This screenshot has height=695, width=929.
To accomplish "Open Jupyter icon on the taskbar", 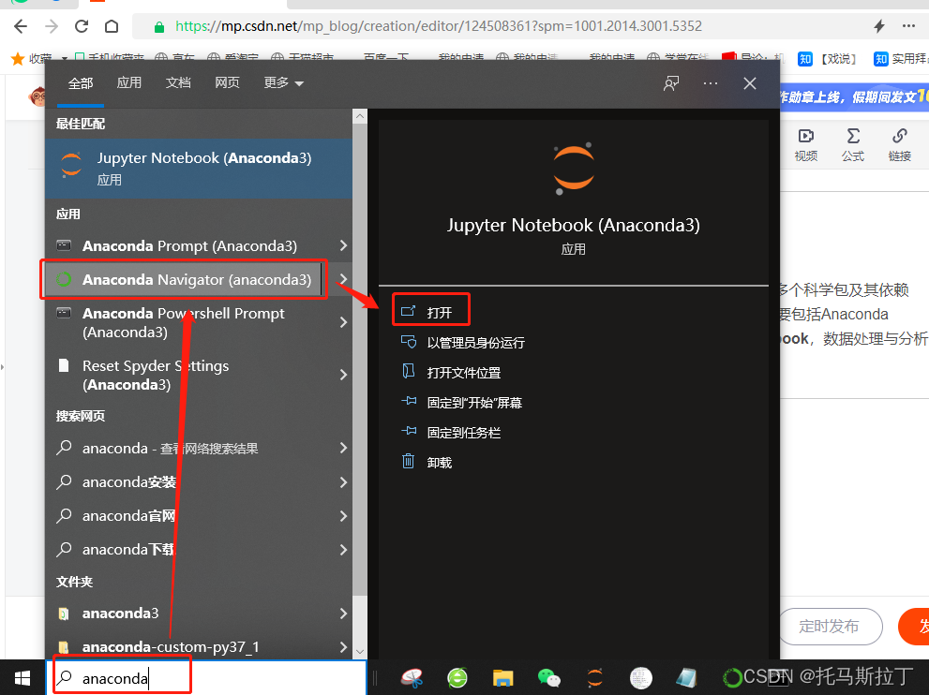I will [x=595, y=678].
